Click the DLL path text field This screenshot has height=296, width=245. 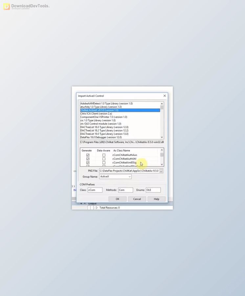[x=122, y=142]
